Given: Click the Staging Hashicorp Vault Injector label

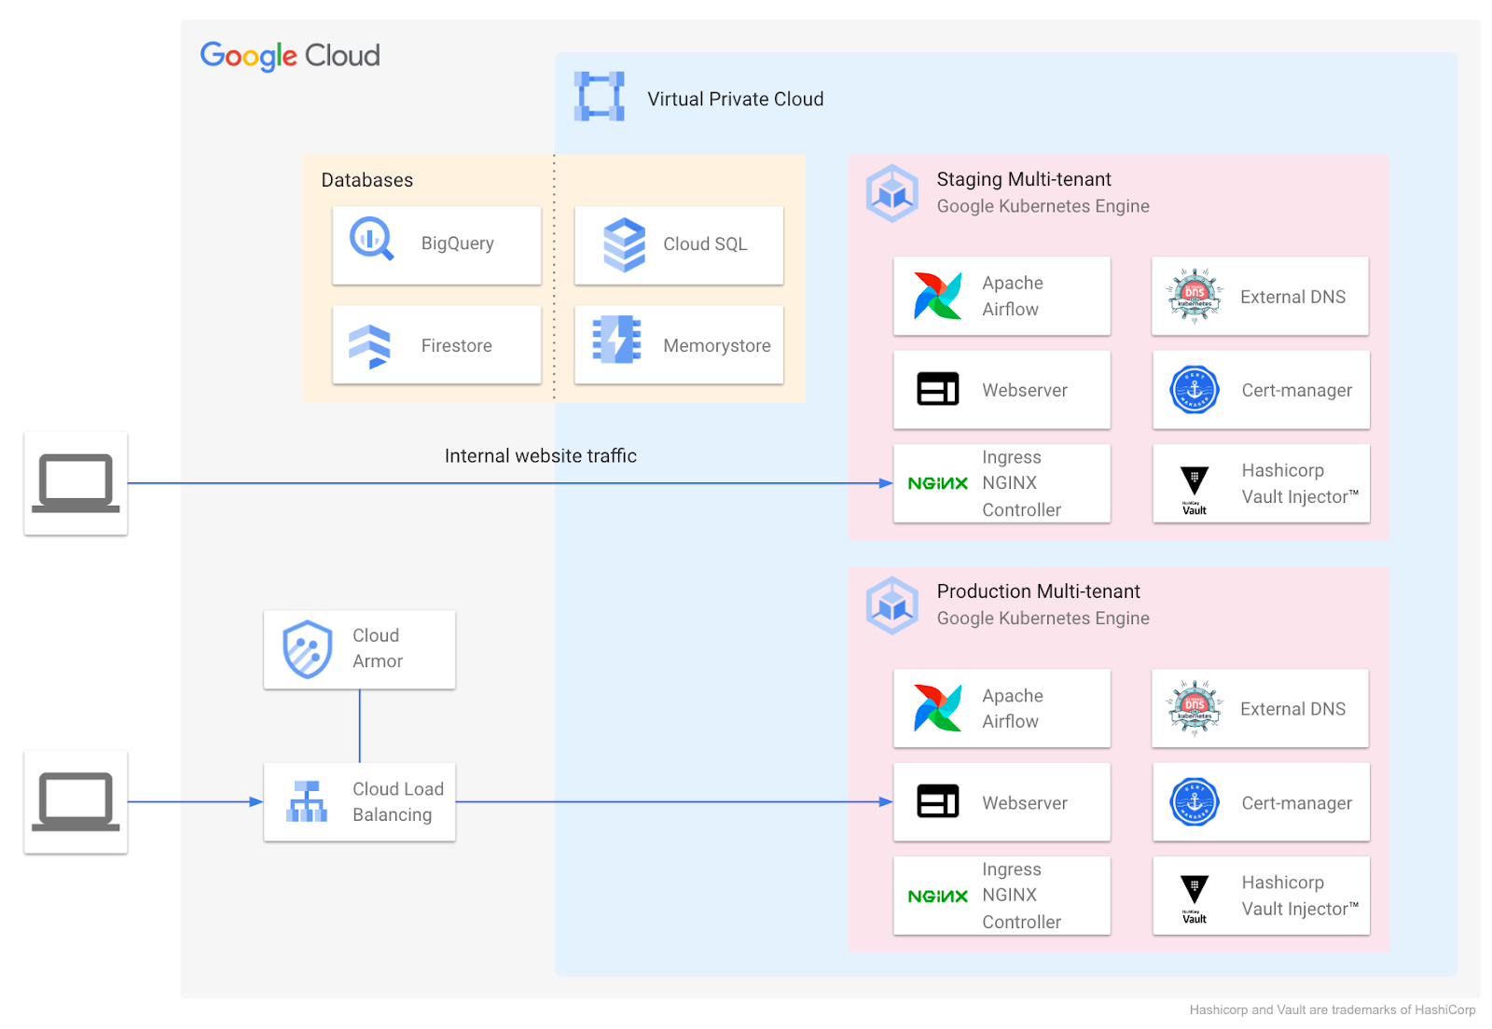Looking at the screenshot, I should [1300, 483].
